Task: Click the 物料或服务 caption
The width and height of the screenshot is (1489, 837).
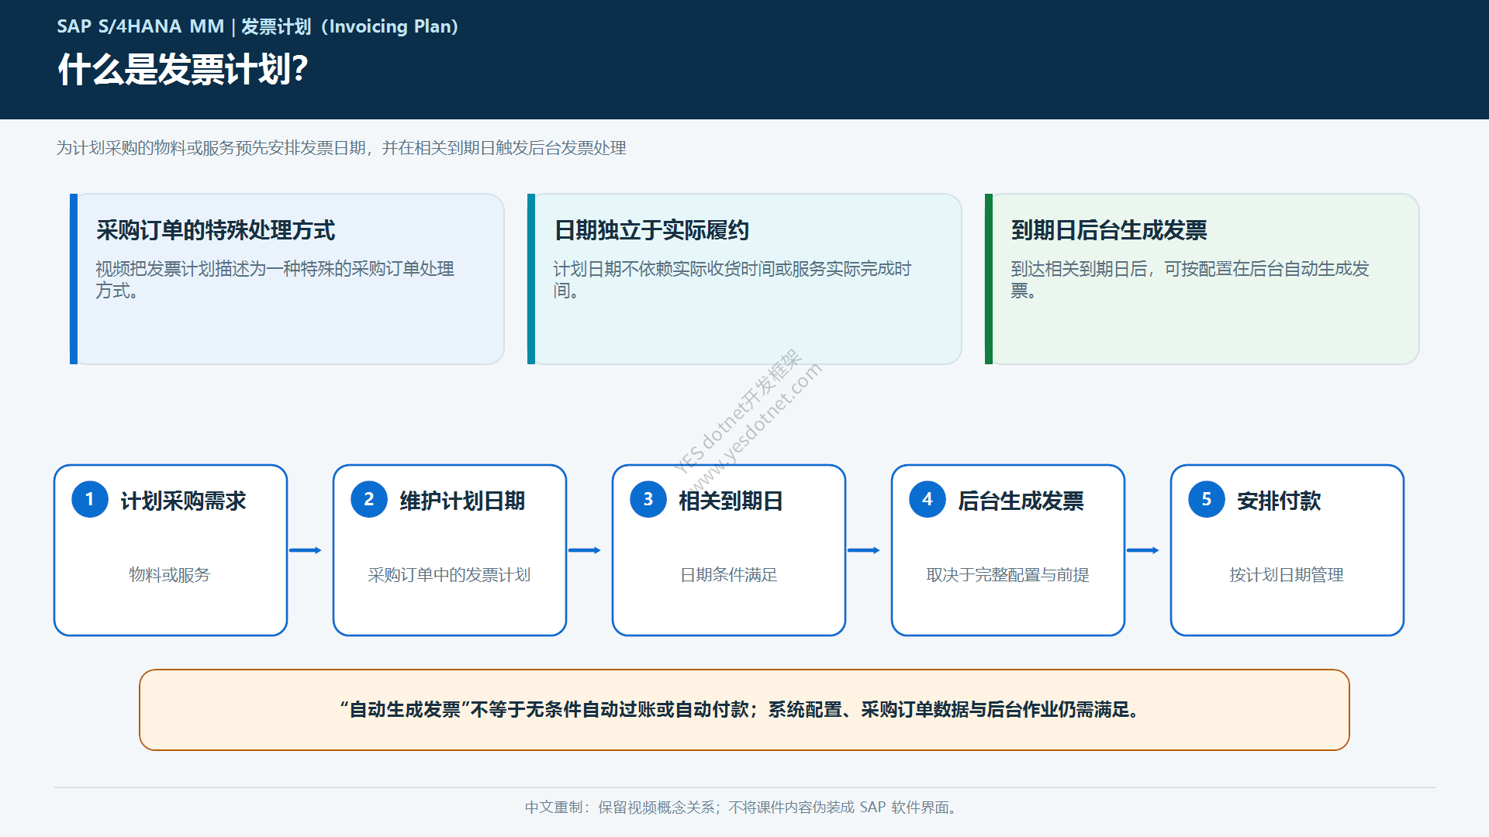Action: (170, 575)
